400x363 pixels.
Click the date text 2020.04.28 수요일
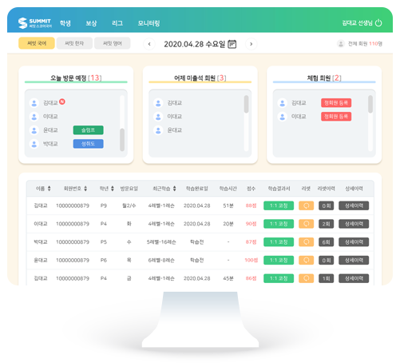pyautogui.click(x=195, y=44)
